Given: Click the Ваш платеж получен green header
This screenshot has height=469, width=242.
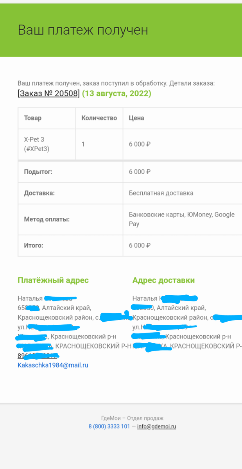Looking at the screenshot, I should tap(121, 30).
